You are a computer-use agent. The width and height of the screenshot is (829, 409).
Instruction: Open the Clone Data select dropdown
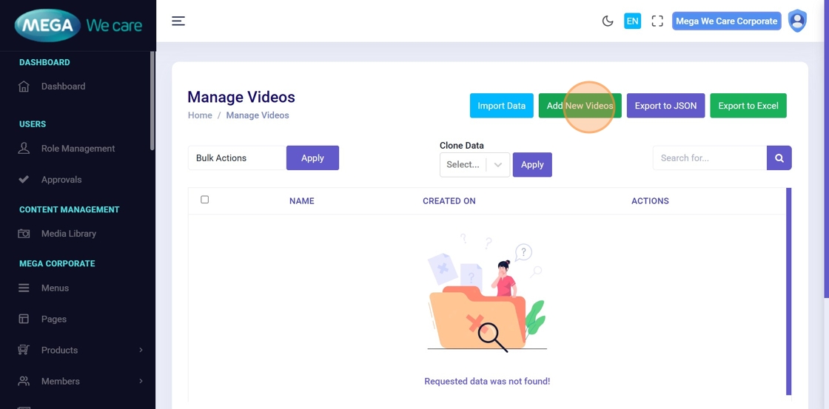[474, 165]
